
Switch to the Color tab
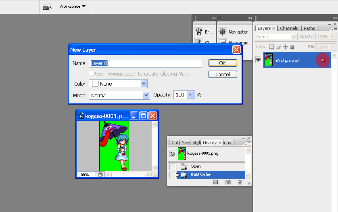[x=175, y=143]
